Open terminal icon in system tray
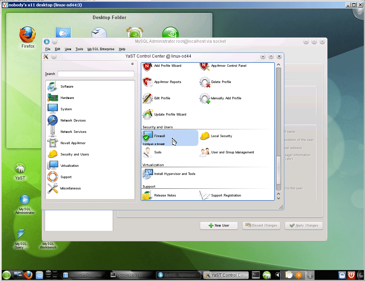This screenshot has height=281, width=365. pyautogui.click(x=256, y=275)
